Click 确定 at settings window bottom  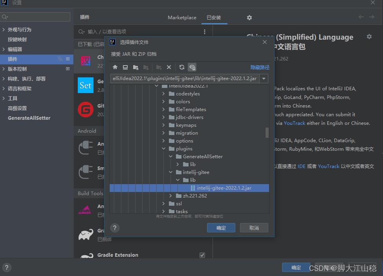[x=296, y=267]
